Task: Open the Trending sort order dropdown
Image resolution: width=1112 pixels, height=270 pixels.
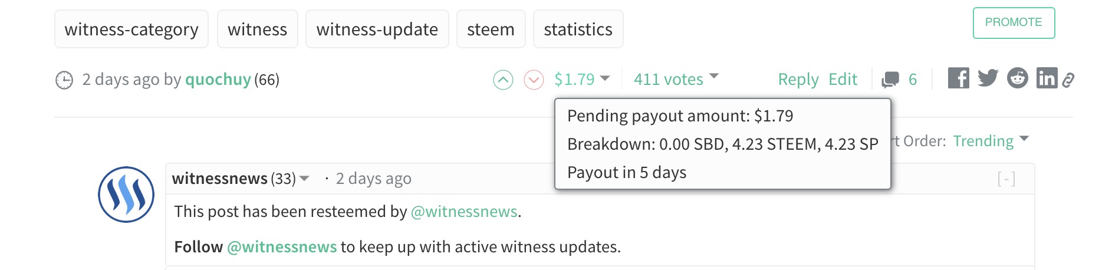Action: [x=991, y=141]
